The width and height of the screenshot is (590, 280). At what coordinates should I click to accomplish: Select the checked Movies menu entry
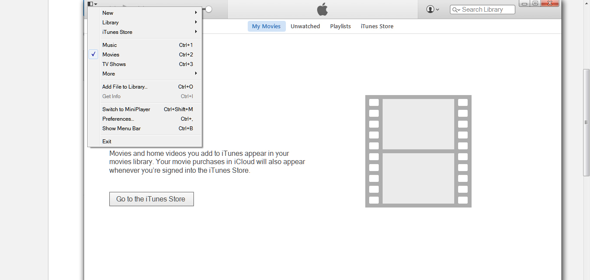(145, 55)
